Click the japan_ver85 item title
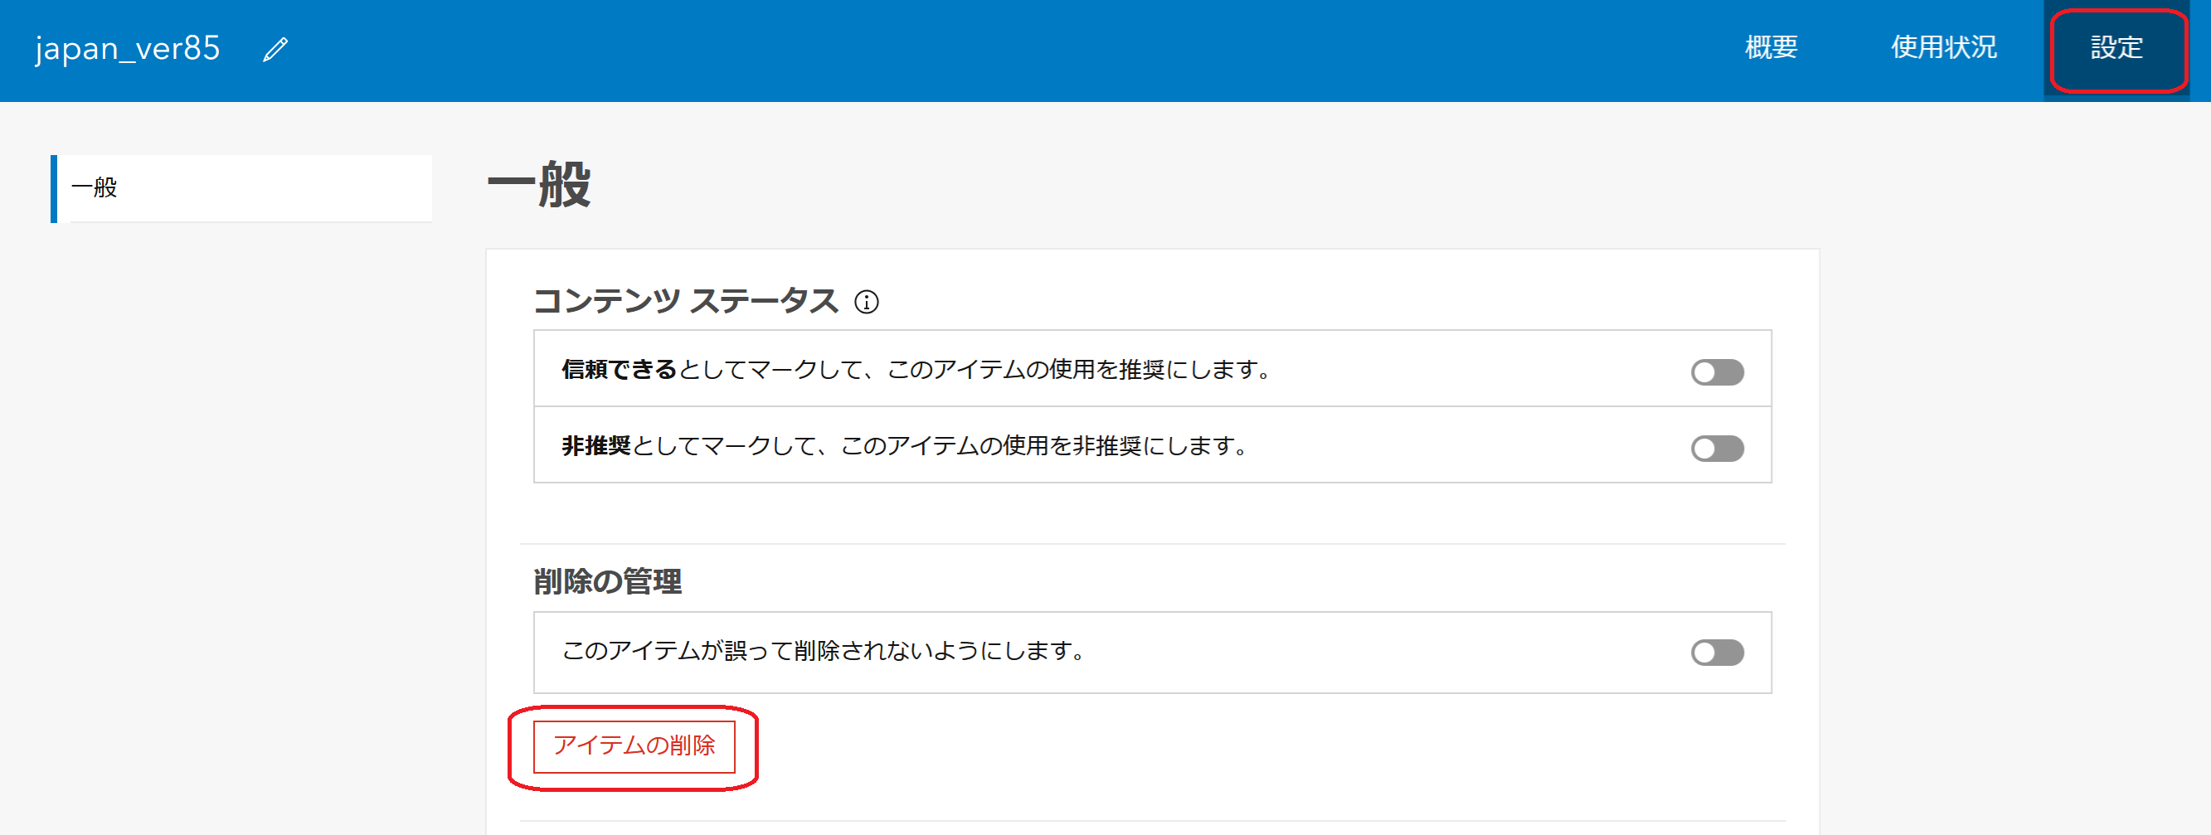Viewport: 2211px width, 835px height. [127, 49]
